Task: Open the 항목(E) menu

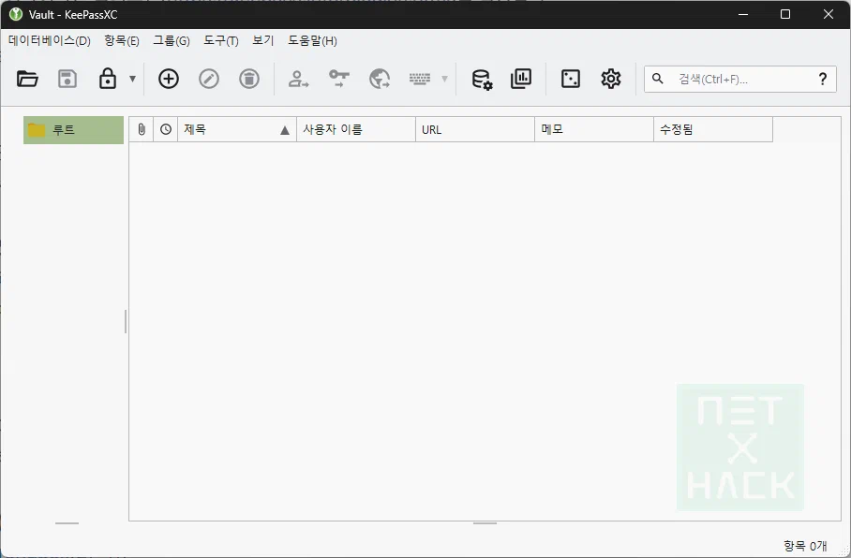Action: (122, 40)
